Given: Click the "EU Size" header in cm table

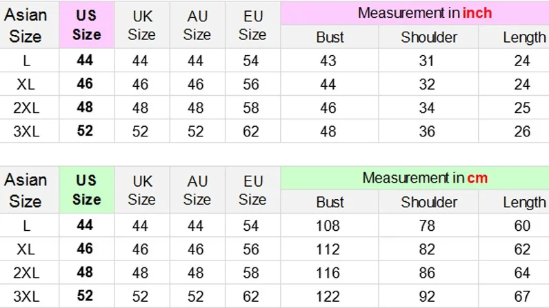Looking at the screenshot, I should point(253,190).
